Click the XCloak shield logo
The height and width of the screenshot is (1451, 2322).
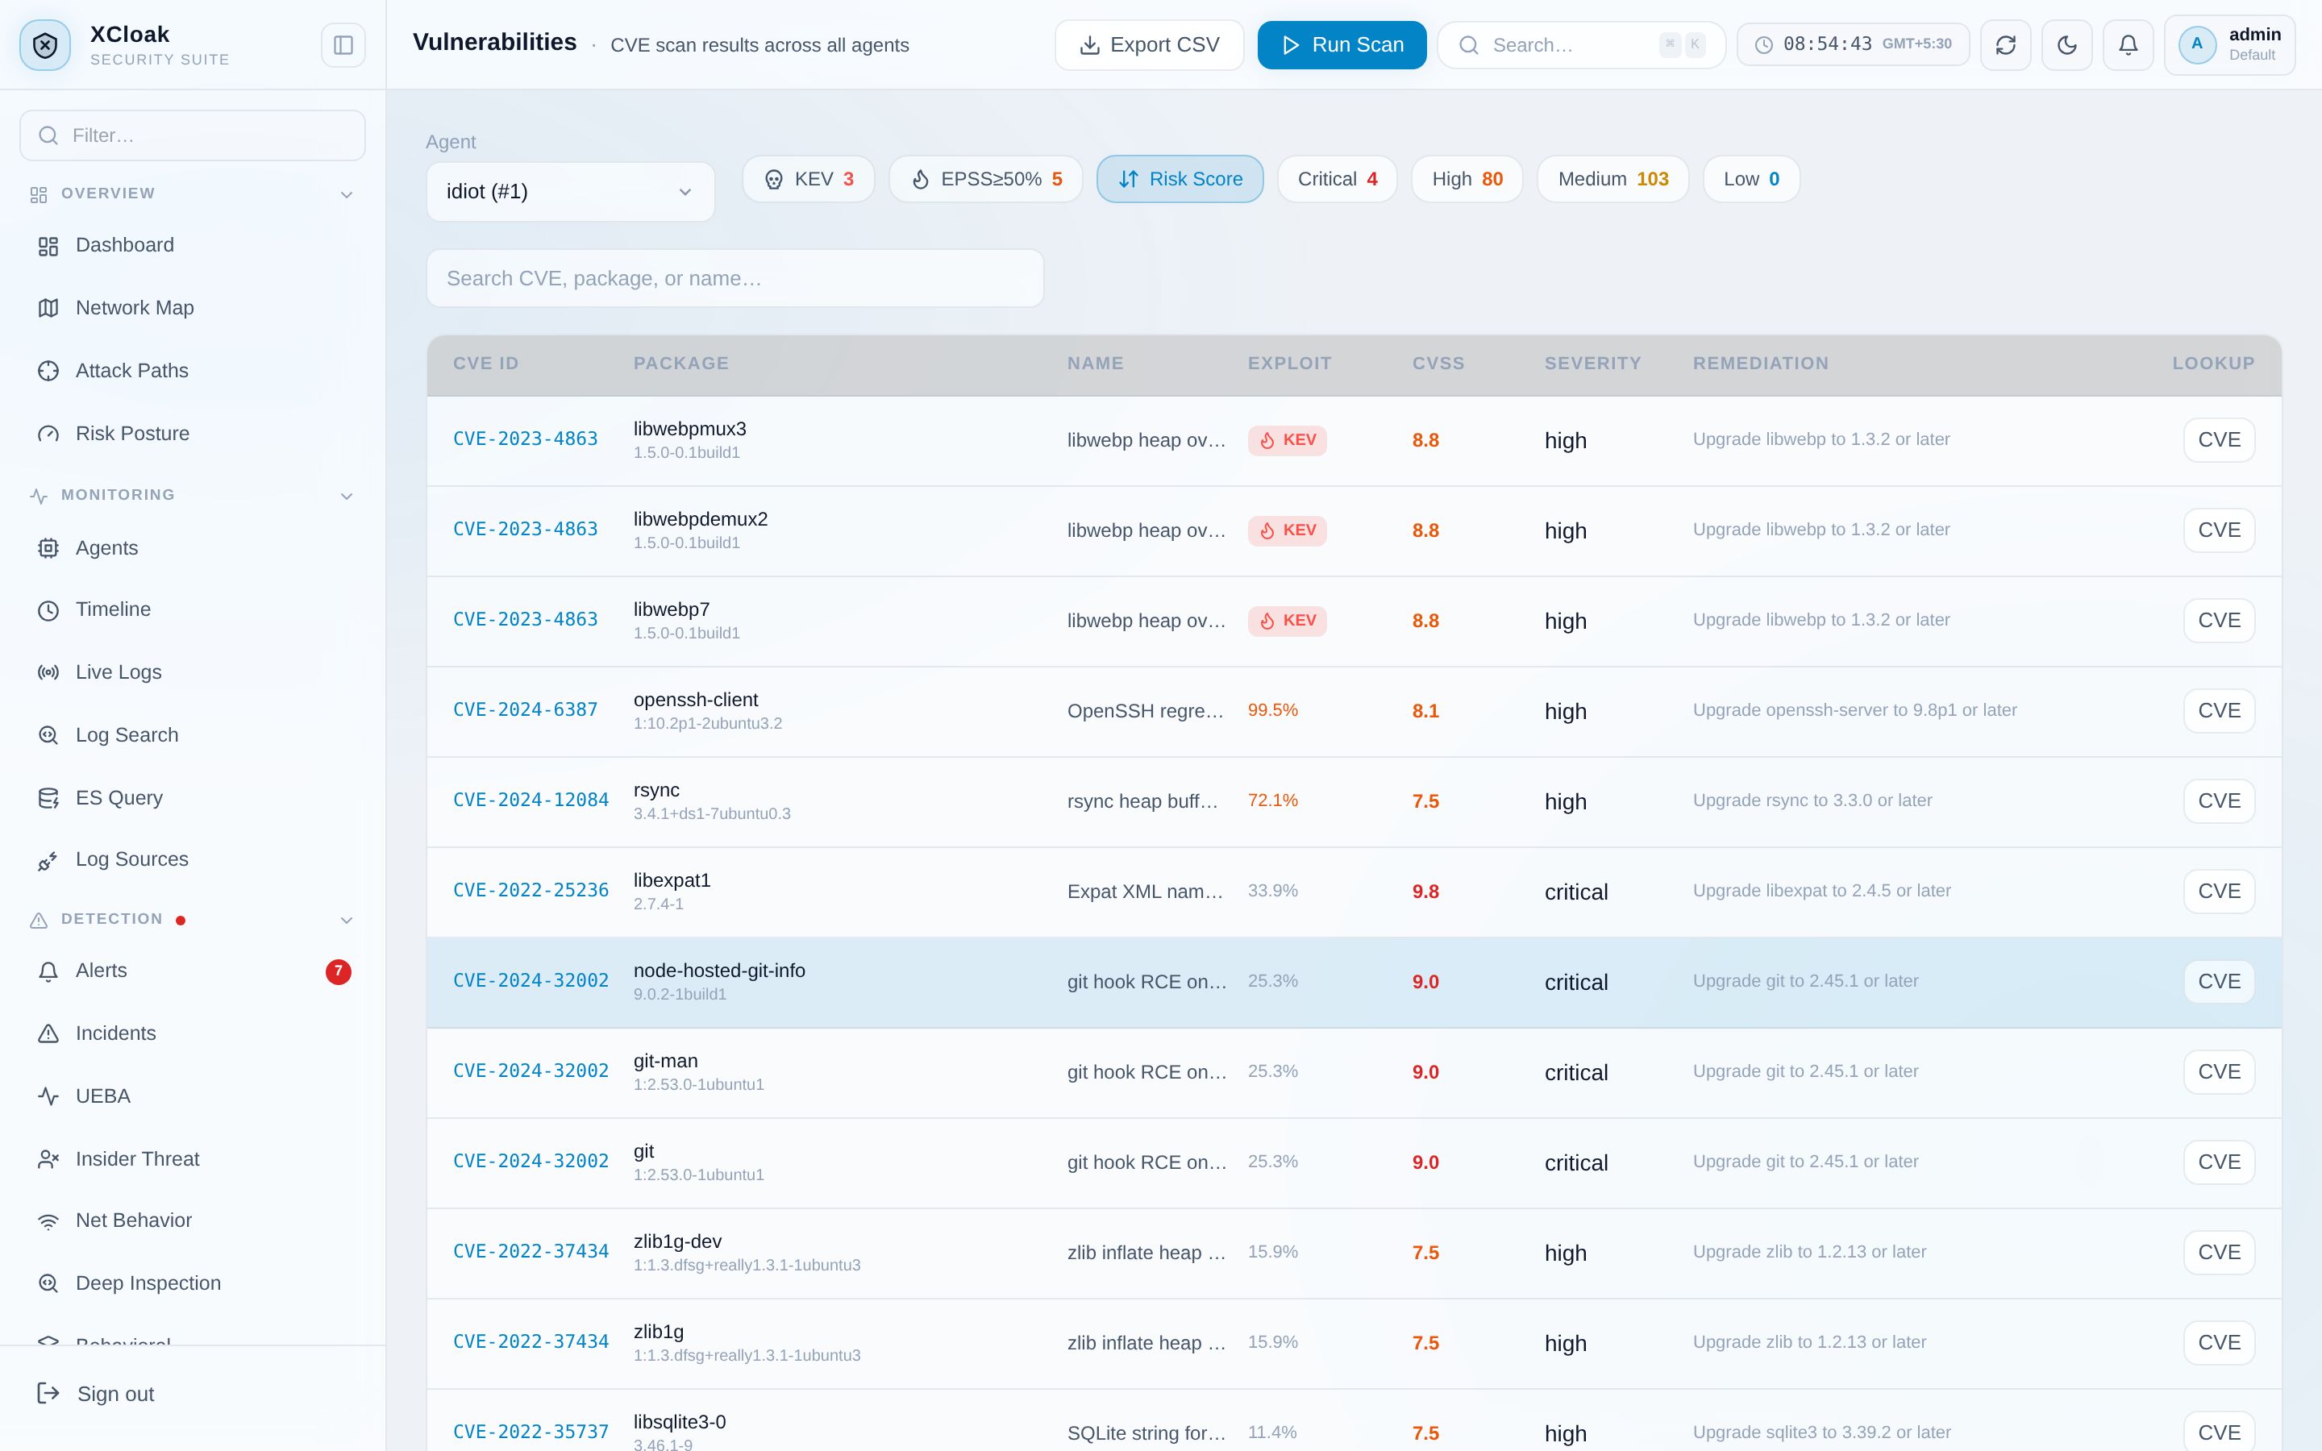click(x=45, y=45)
